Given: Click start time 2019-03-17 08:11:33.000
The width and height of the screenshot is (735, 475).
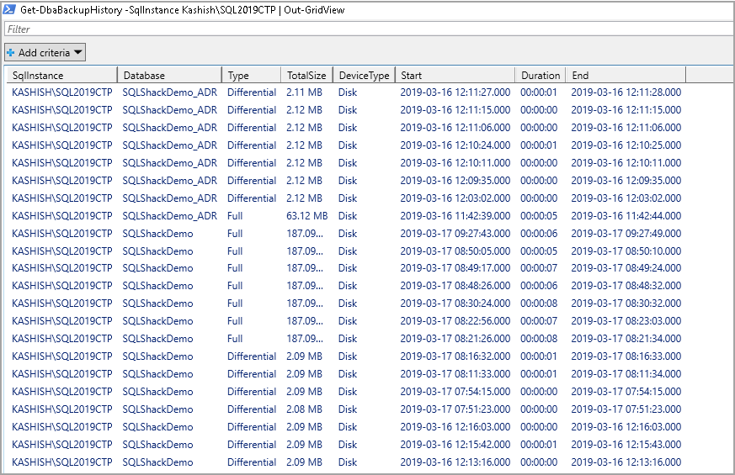Looking at the screenshot, I should click(x=455, y=374).
